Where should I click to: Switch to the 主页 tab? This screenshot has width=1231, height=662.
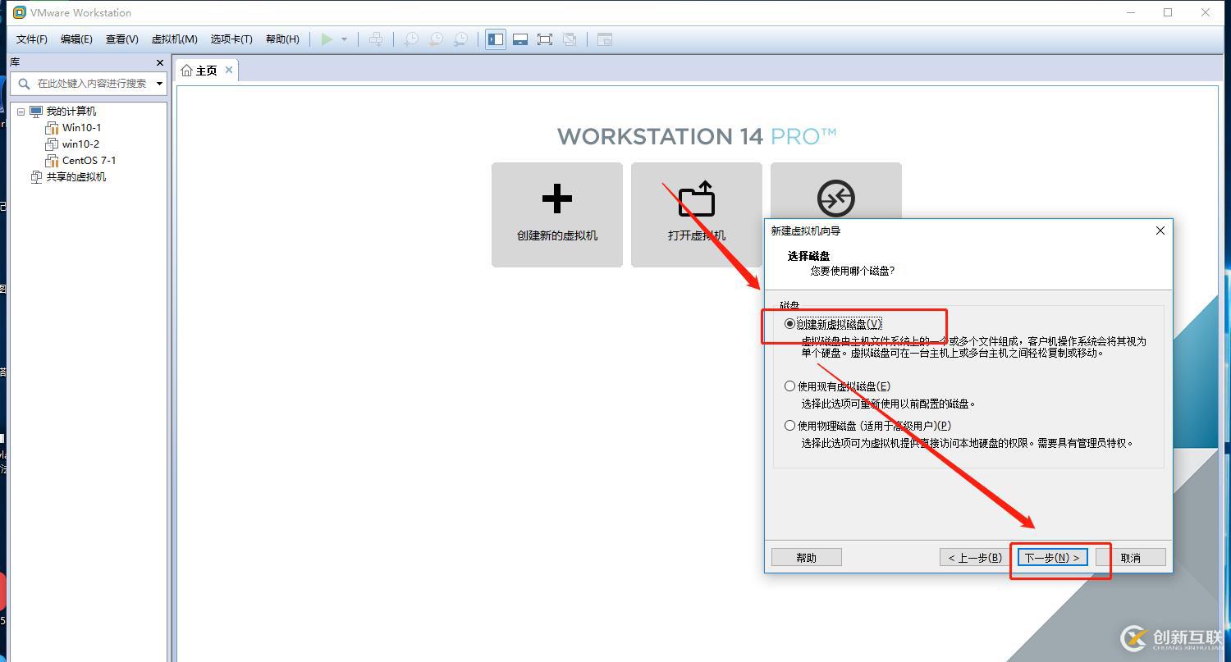click(x=206, y=71)
